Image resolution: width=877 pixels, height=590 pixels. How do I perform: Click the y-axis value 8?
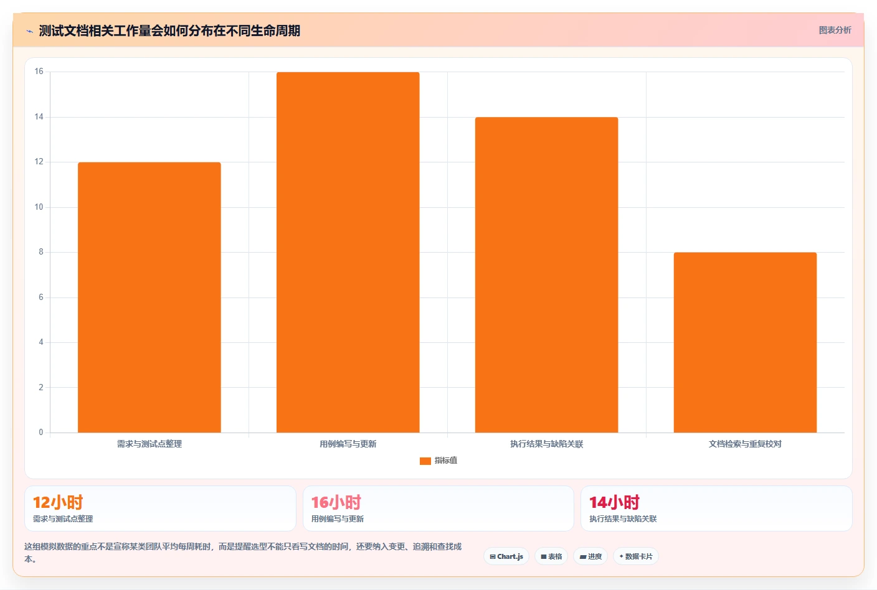click(41, 252)
